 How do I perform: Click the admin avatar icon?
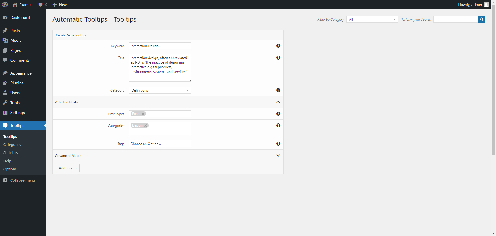pyautogui.click(x=486, y=5)
